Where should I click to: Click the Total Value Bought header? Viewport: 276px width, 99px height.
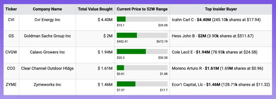click(x=95, y=9)
